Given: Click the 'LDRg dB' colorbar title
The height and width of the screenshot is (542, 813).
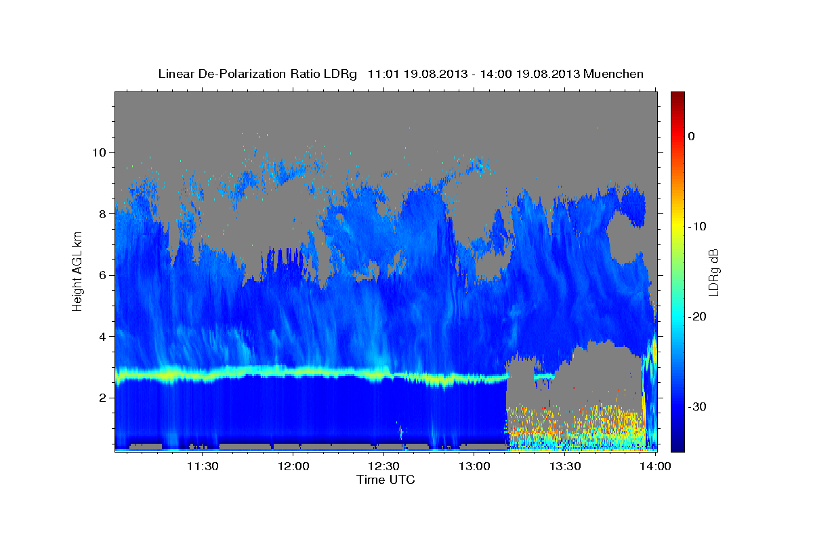Looking at the screenshot, I should pos(713,272).
